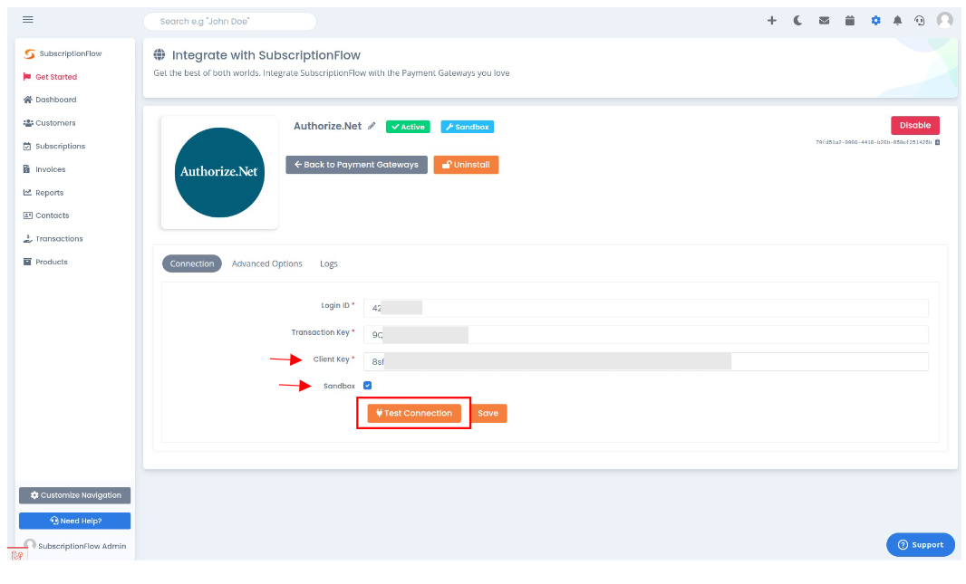Click the Authorize.Net logo thumbnail
Screen dimensions: 966x584
(219, 172)
